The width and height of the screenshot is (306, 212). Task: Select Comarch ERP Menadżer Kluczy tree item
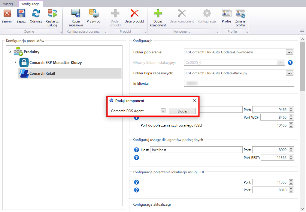tap(56, 63)
